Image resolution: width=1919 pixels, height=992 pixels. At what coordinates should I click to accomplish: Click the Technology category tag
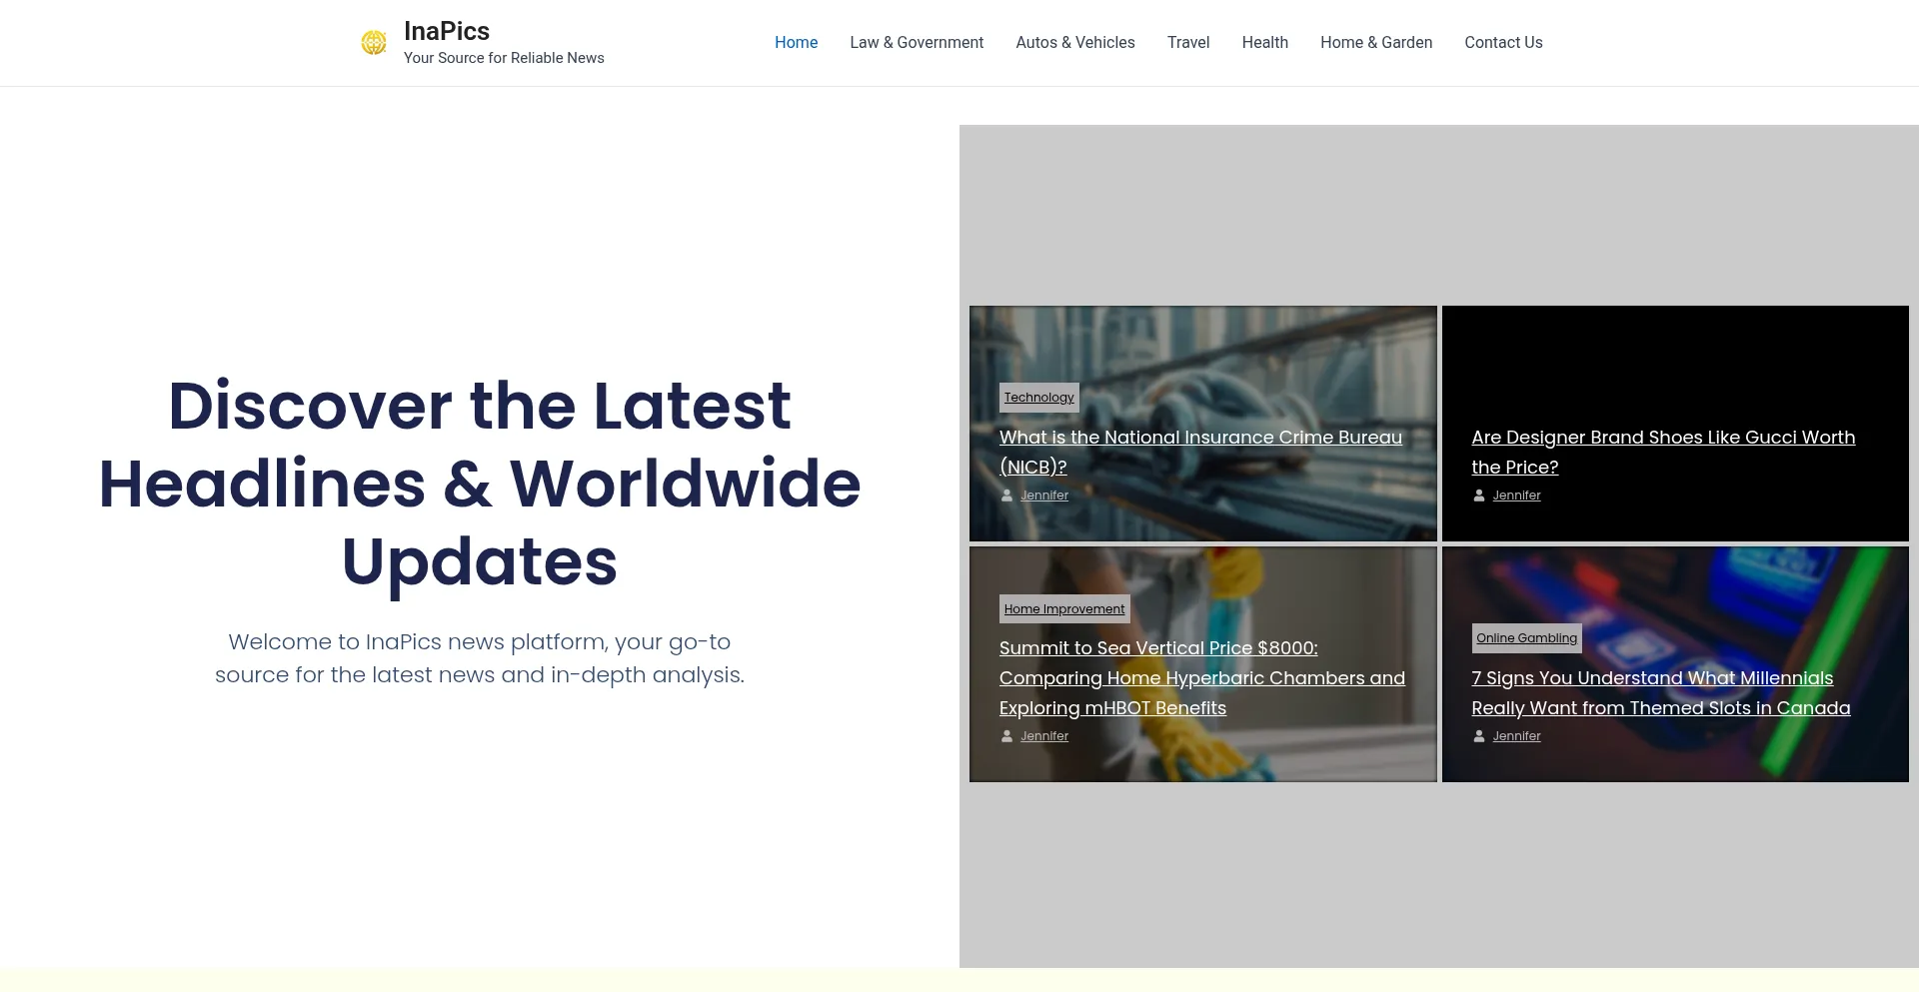[x=1038, y=398]
